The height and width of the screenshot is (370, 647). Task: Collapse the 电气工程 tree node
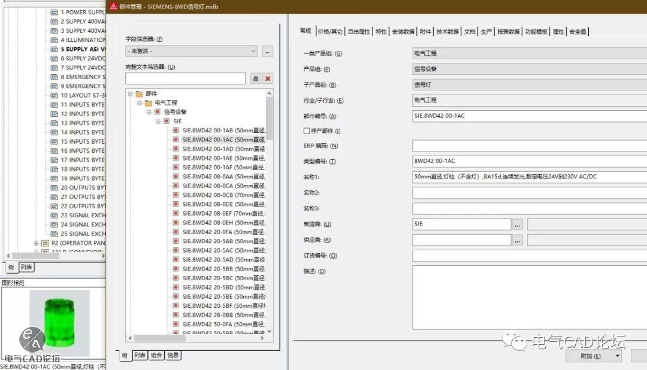click(140, 103)
